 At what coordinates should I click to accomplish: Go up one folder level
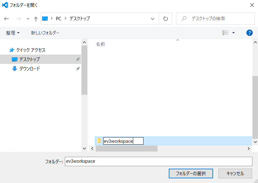click(x=36, y=19)
